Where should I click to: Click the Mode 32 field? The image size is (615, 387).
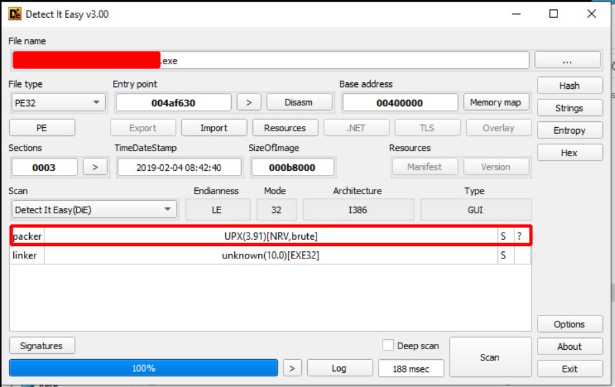[x=276, y=210]
